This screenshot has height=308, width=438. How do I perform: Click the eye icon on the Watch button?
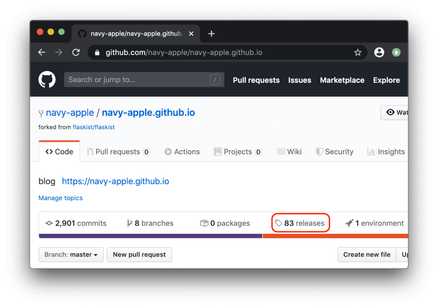click(390, 112)
